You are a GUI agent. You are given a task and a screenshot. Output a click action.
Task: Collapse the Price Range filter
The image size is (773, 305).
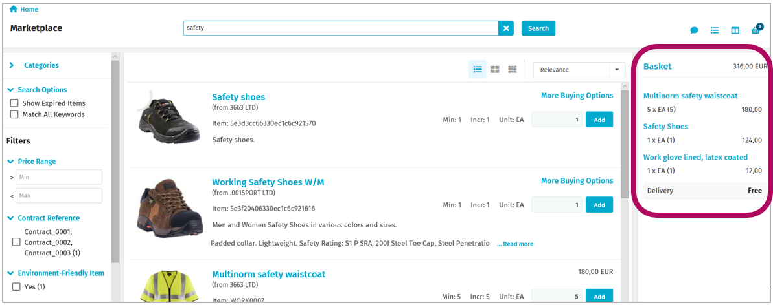click(32, 162)
